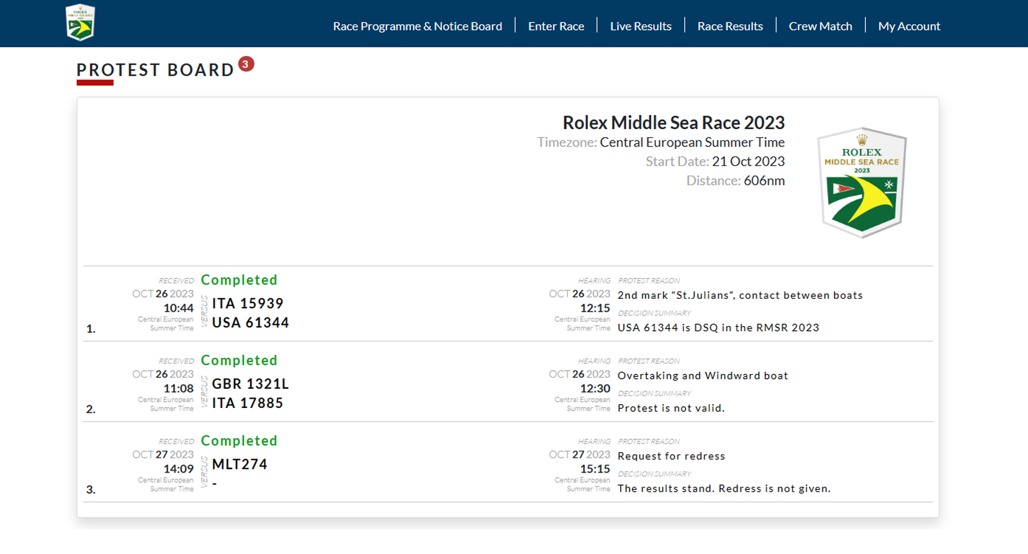1028x554 pixels.
Task: Open Race Programme & Notice Board
Action: tap(417, 26)
